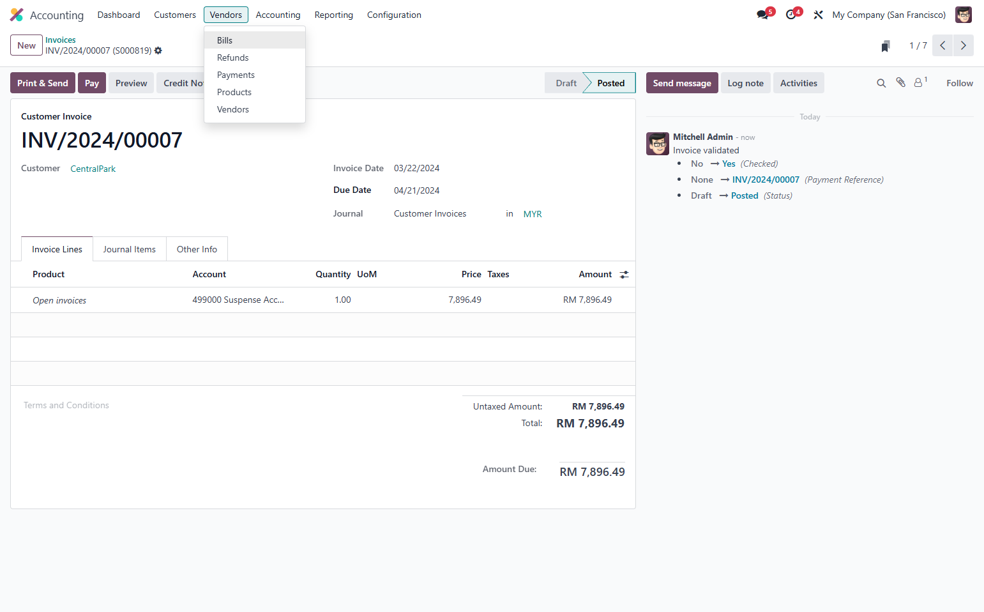984x612 pixels.
Task: Switch to Invoice Lines tab
Action: point(57,249)
